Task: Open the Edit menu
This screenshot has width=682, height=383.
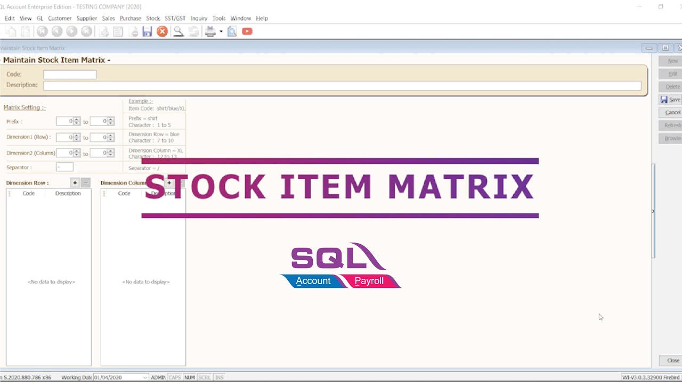Action: (10, 18)
